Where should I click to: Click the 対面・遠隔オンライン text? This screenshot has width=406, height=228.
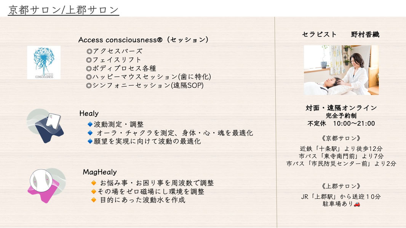[341, 108]
